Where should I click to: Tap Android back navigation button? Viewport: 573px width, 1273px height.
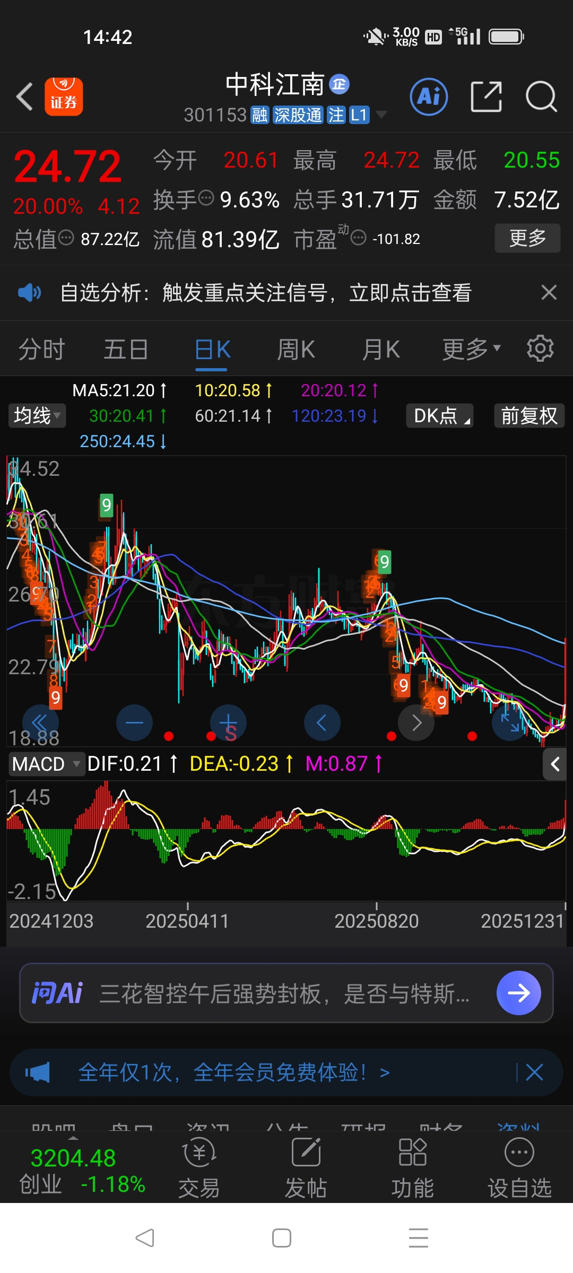tap(144, 1238)
